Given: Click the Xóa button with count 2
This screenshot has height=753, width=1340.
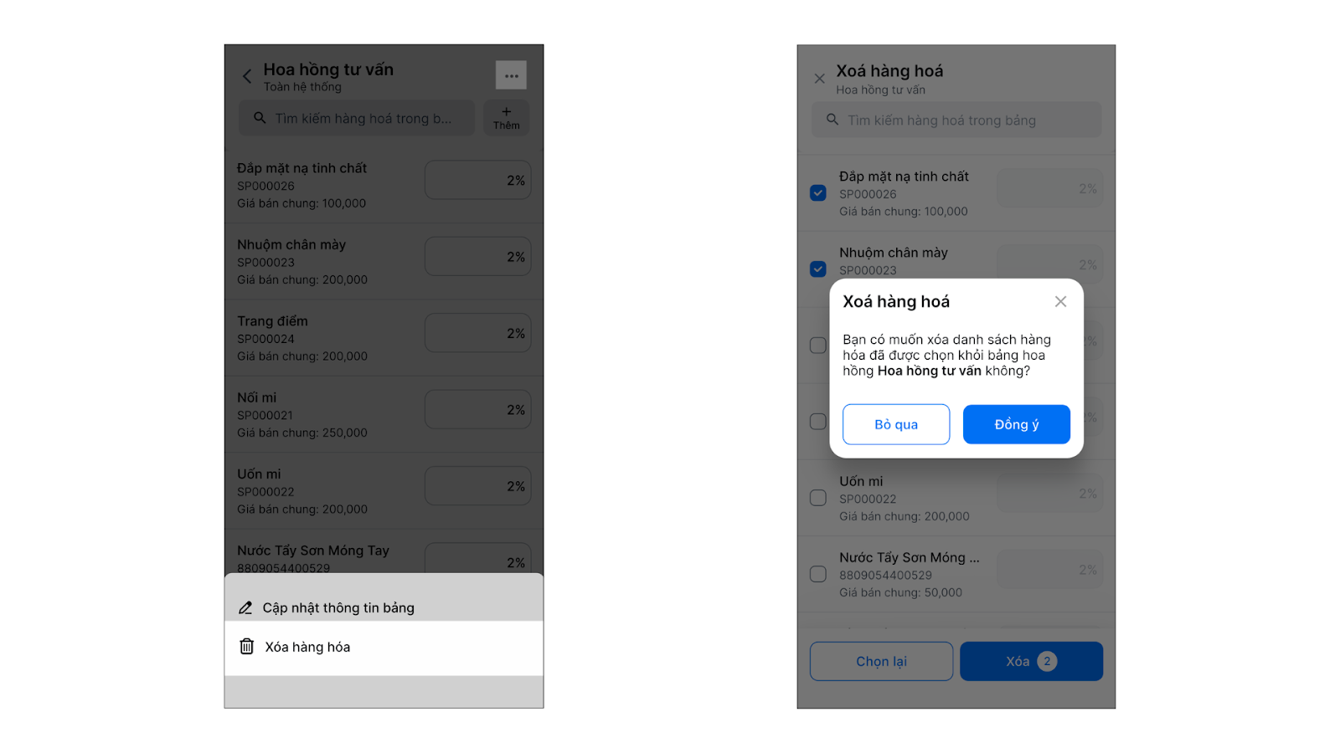Looking at the screenshot, I should coord(1031,661).
